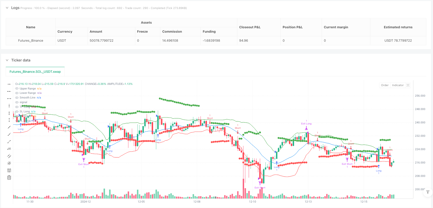Hide the Upper Range indicator

coord(17,88)
